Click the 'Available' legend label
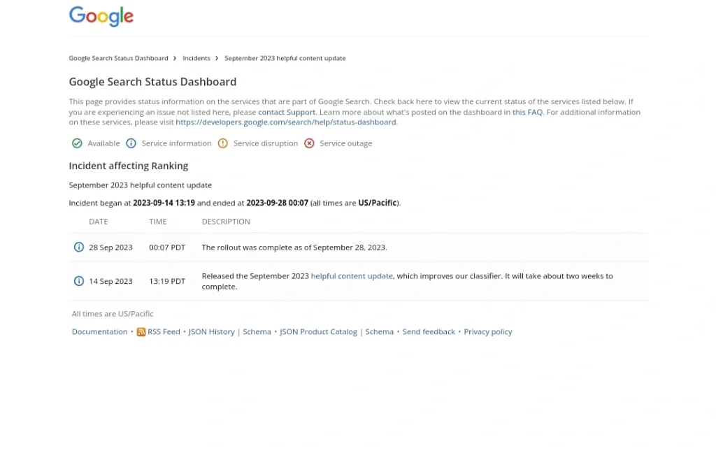The image size is (716, 453). [x=103, y=143]
